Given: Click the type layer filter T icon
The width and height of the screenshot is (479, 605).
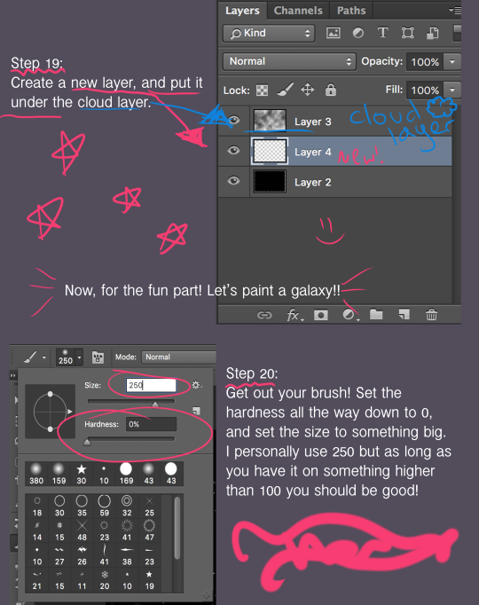Looking at the screenshot, I should (382, 33).
